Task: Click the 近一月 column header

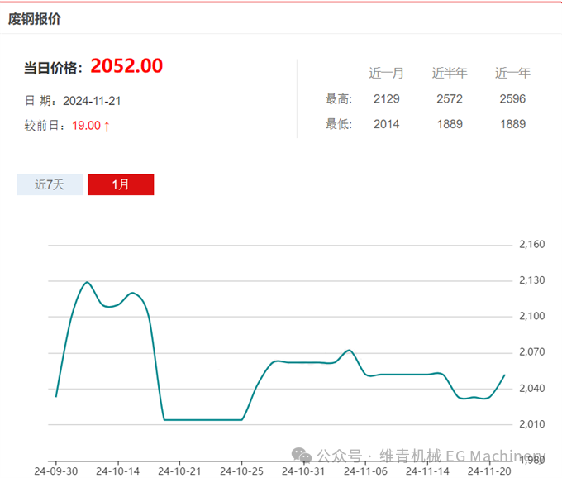Action: (387, 73)
